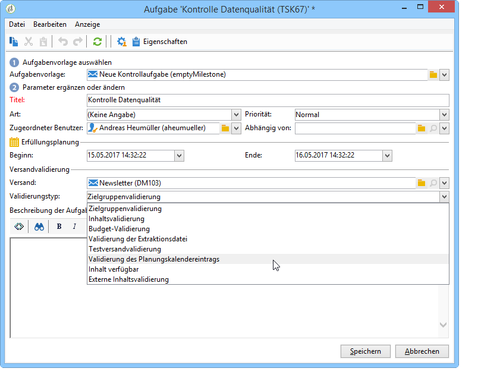Screen dimensions: 478x387
Task: Browse folder for Abhängig von
Action: click(422, 128)
